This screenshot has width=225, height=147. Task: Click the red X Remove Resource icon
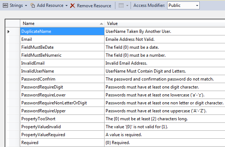tap(73, 6)
